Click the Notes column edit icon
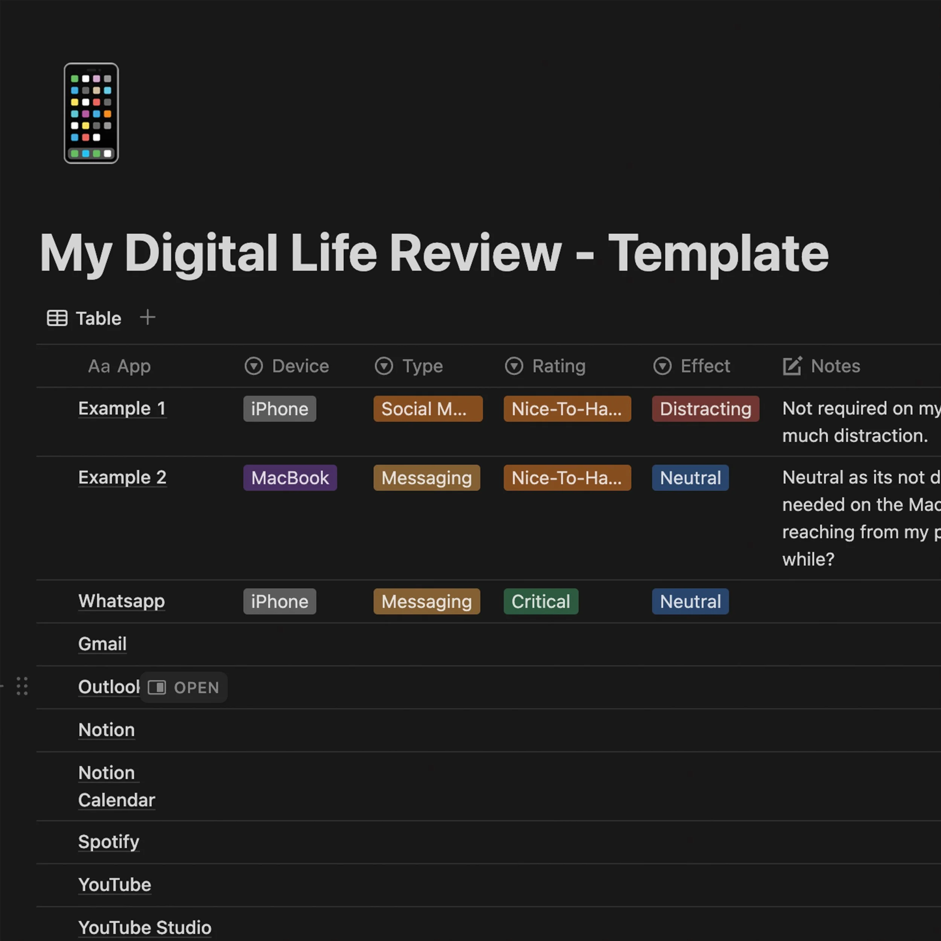The width and height of the screenshot is (941, 941). pos(792,366)
